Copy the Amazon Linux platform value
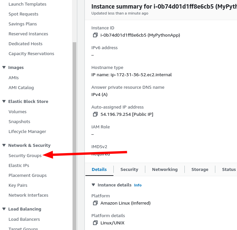The height and width of the screenshot is (230, 237). pos(95,203)
